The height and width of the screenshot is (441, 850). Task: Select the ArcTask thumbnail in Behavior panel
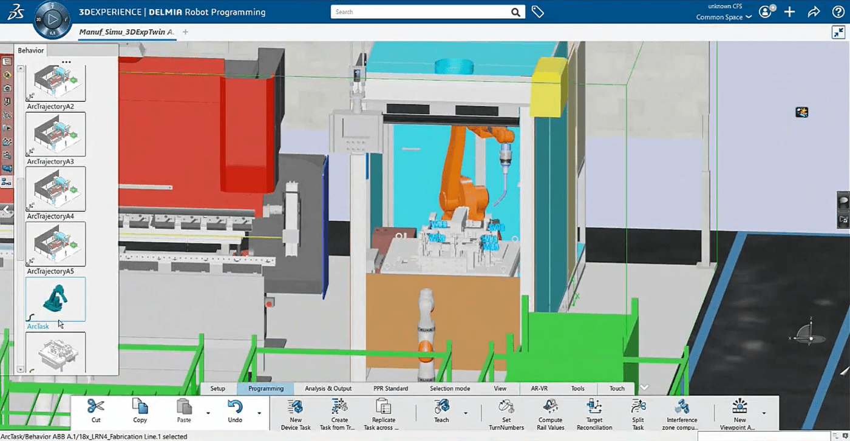[55, 299]
